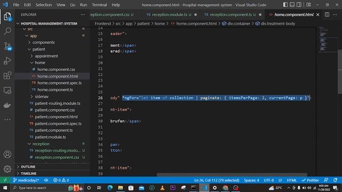Open the Selection menu
The width and height of the screenshot is (342, 192).
(44, 5)
